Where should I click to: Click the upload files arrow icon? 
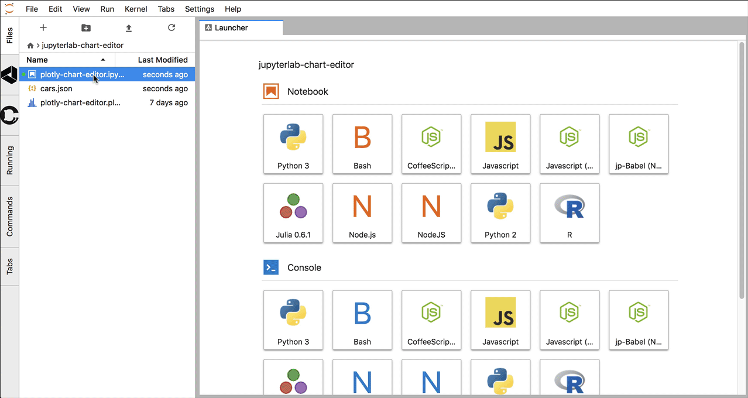129,28
